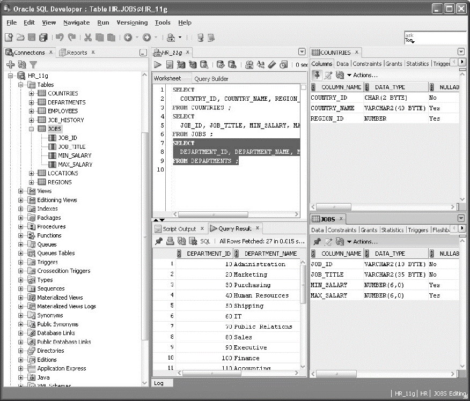
Task: Toggle the freeze view pin in COUNTRIES panel
Action: 317,75
